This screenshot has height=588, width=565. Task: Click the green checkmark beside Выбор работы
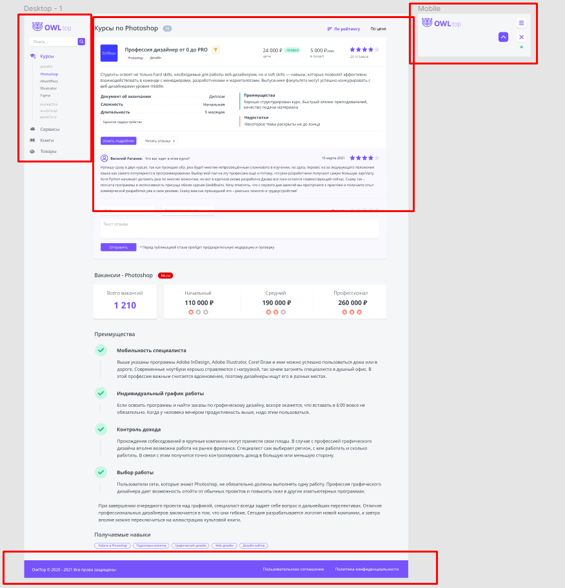(101, 472)
